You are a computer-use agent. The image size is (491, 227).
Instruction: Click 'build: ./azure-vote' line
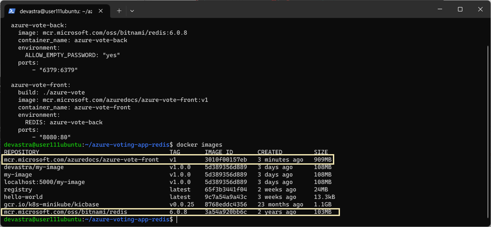tap(52, 92)
